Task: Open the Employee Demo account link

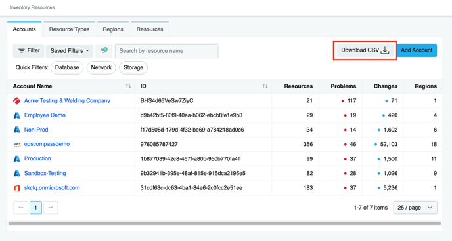Action: click(45, 115)
